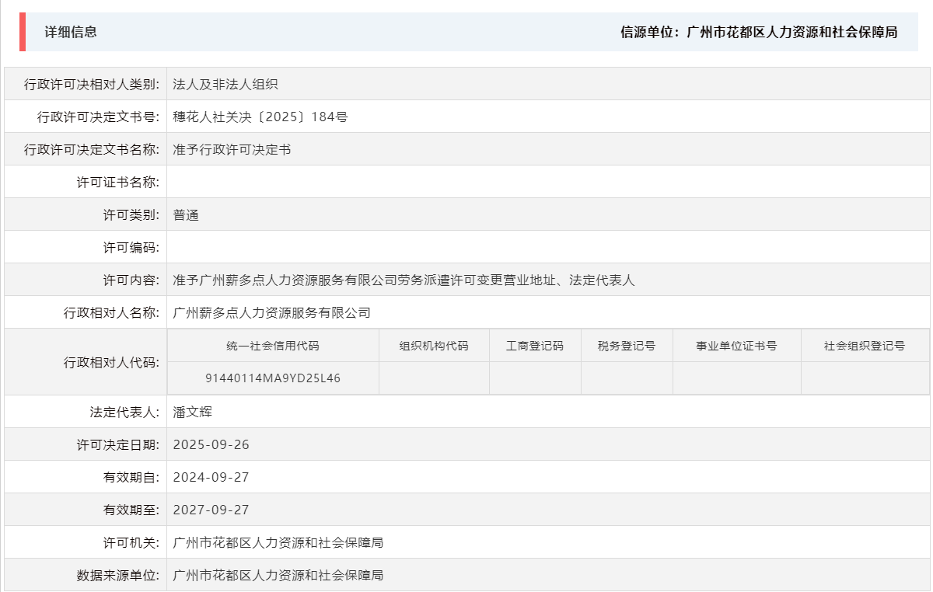The image size is (933, 592).
Task: Click the empty 许可编码 field
Action: (311, 246)
